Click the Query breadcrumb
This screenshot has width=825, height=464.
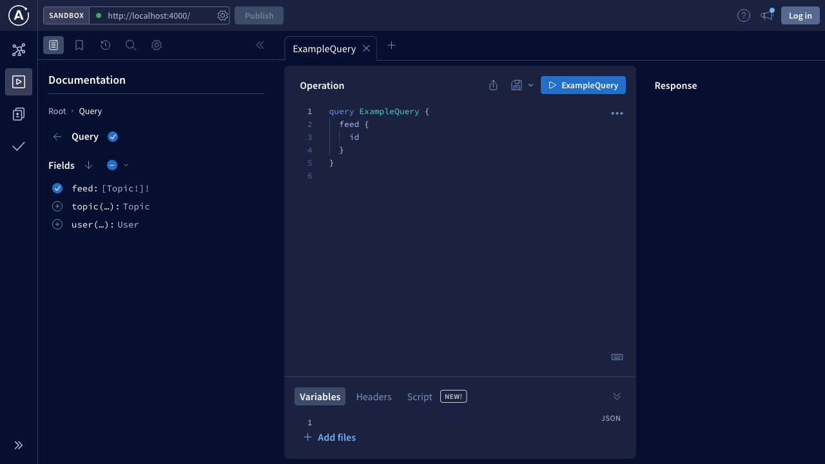click(x=90, y=111)
